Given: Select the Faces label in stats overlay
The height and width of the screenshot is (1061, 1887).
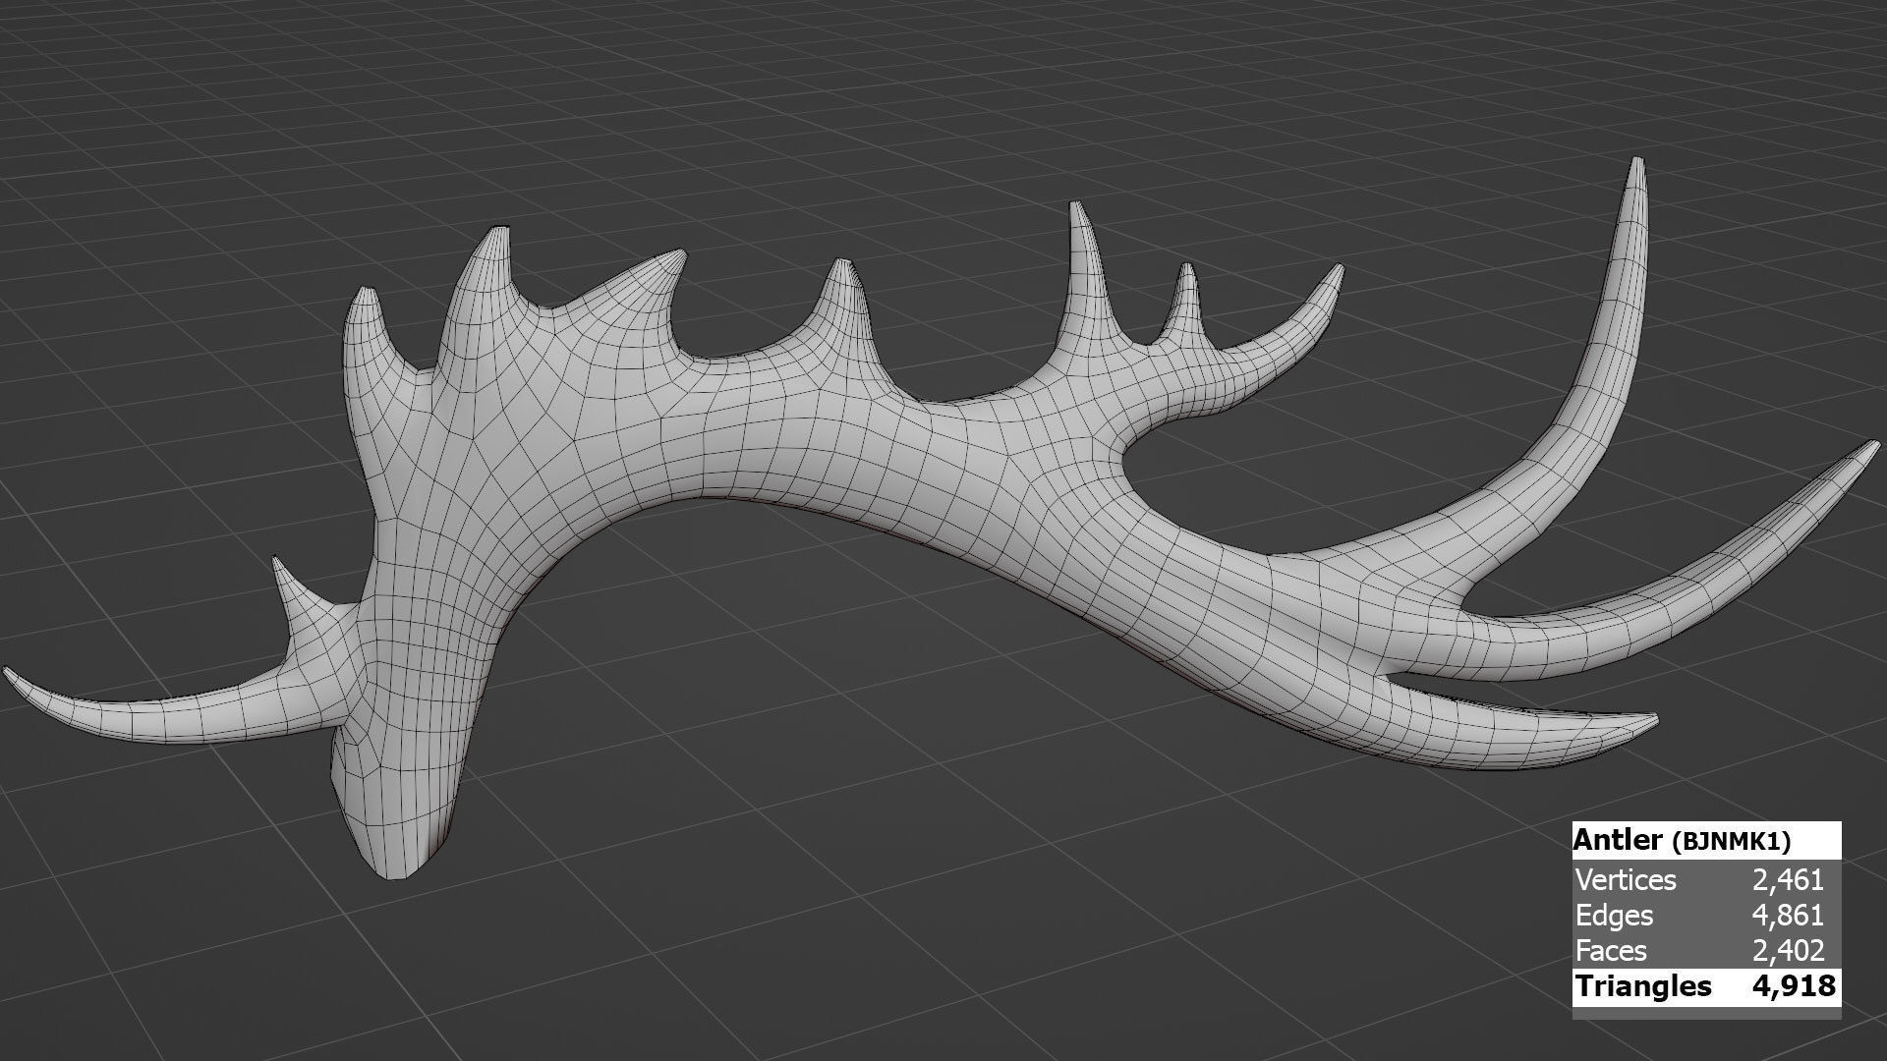Looking at the screenshot, I should (x=1611, y=950).
